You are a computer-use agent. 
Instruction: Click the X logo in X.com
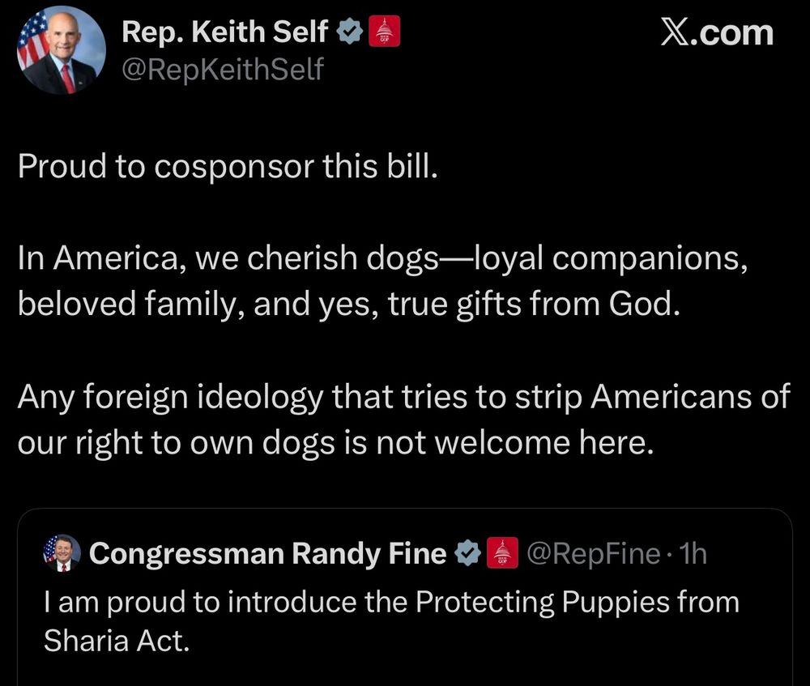click(676, 33)
